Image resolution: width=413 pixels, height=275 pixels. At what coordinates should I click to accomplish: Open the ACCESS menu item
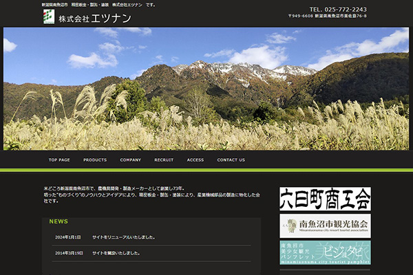[195, 159]
